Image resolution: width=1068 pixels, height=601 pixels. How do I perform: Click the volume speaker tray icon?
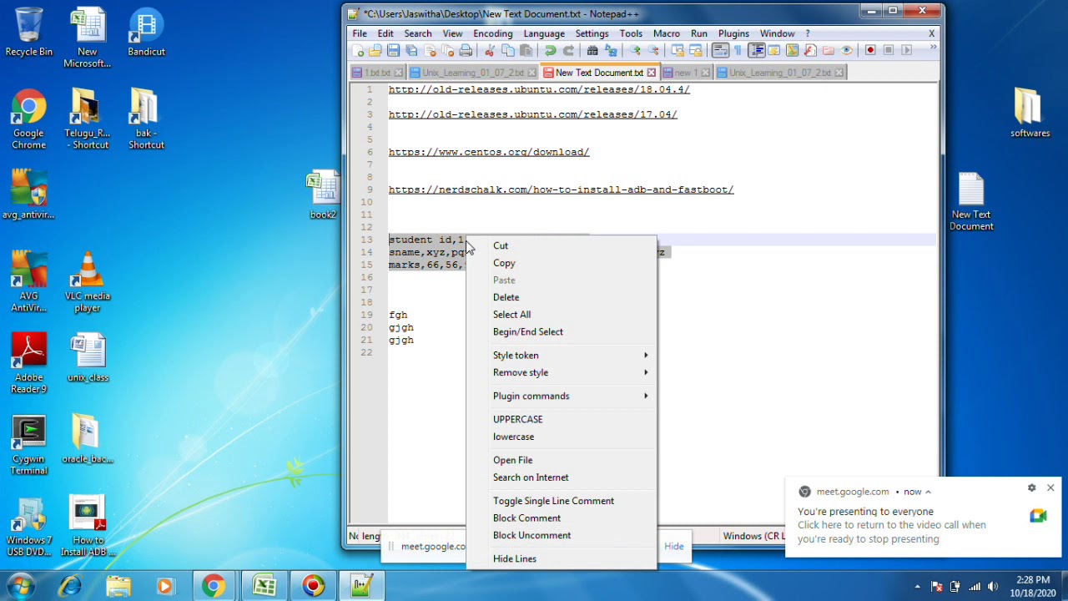tap(992, 587)
